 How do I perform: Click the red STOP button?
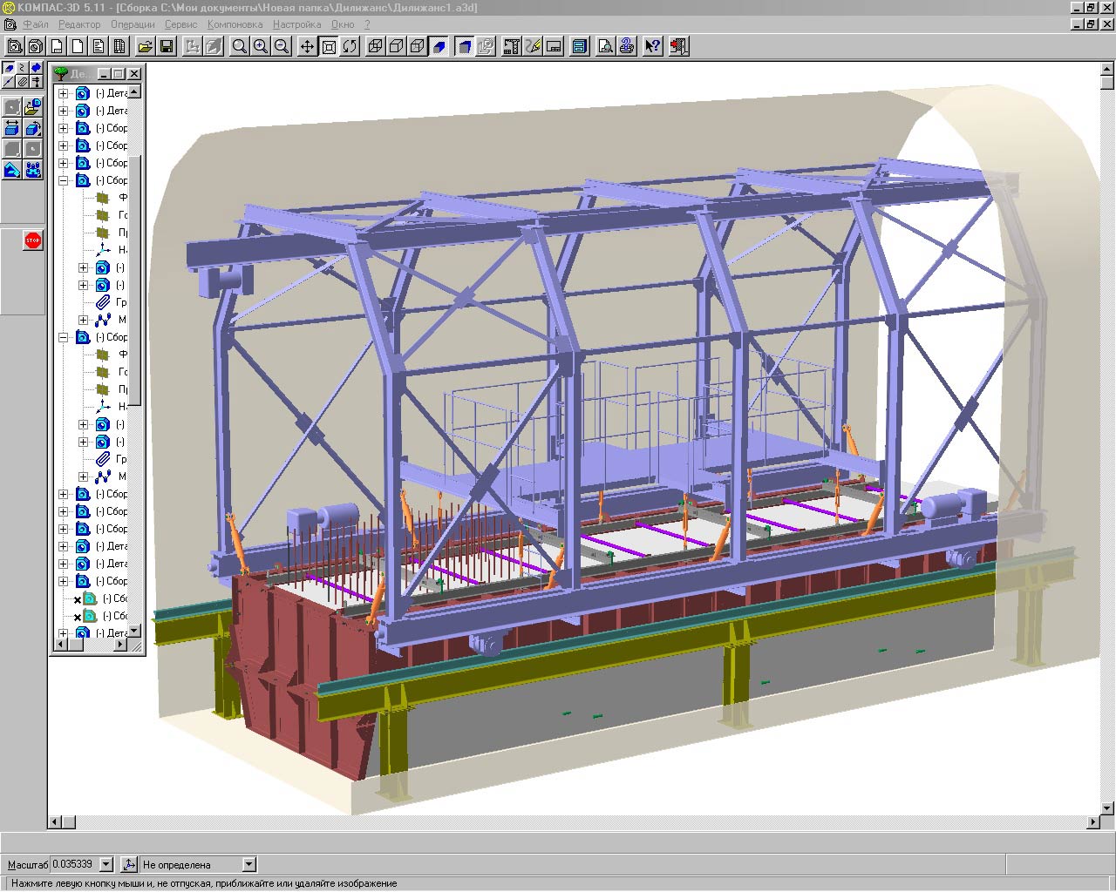tap(33, 240)
